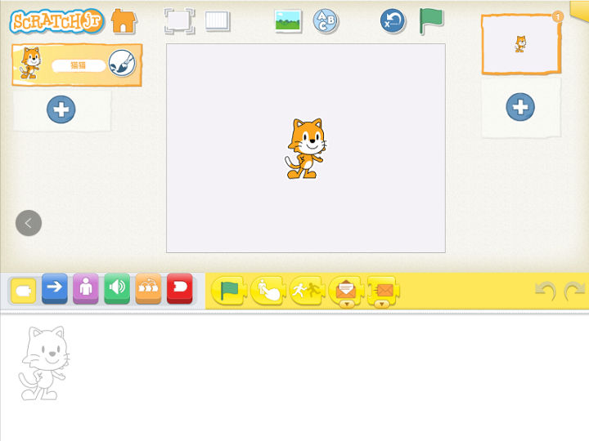Image resolution: width=589 pixels, height=441 pixels.
Task: Select green sound blocks category
Action: 117,288
